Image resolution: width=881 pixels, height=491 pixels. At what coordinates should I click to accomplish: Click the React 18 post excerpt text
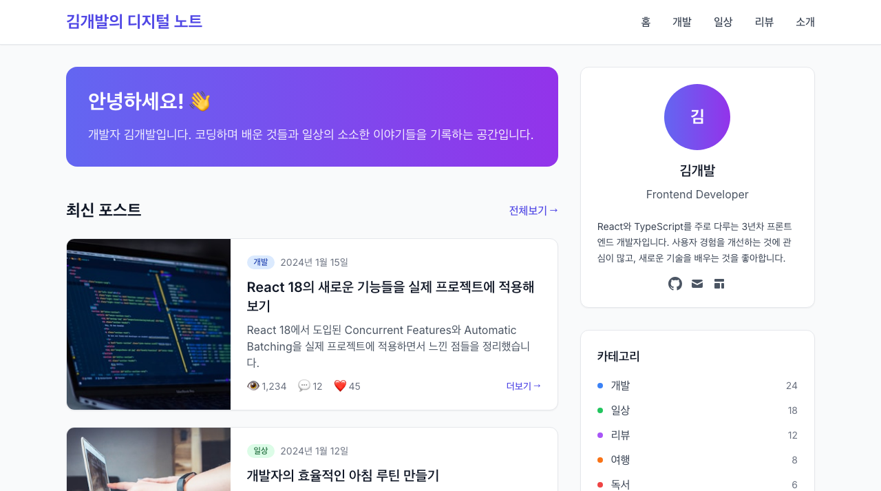[x=389, y=346]
